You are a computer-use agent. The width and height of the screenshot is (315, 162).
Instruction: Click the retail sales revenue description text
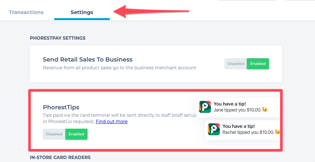(x=119, y=67)
